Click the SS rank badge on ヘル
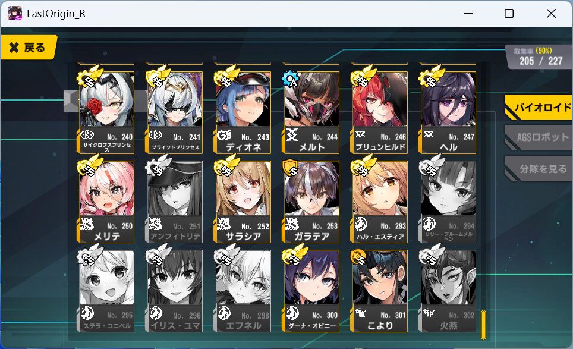 point(431,77)
